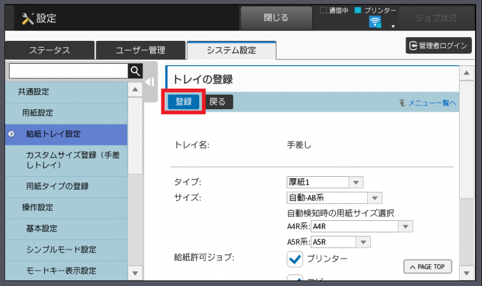Open シンプルモード設定 in sidebar

pyautogui.click(x=66, y=250)
